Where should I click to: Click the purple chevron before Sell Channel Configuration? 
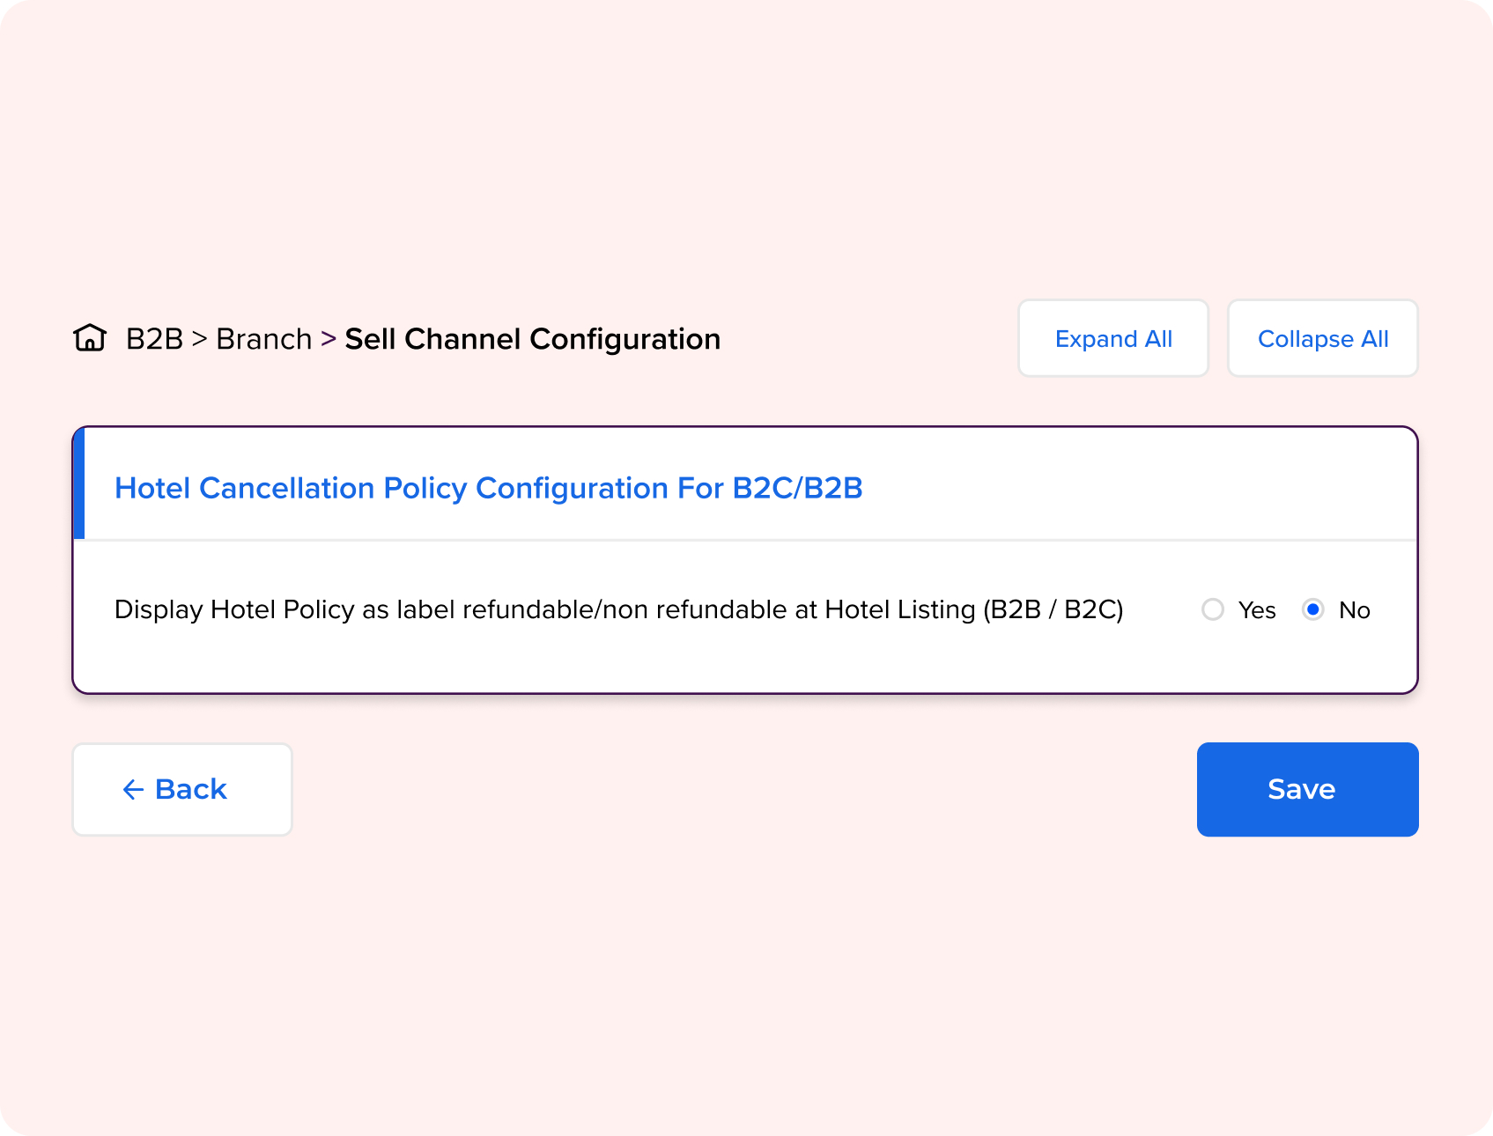pos(329,339)
